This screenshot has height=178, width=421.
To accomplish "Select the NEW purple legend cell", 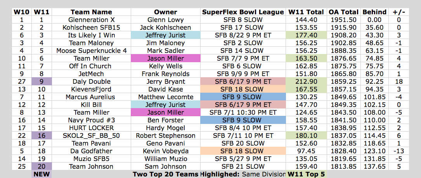I will pyautogui.click(x=42, y=174).
